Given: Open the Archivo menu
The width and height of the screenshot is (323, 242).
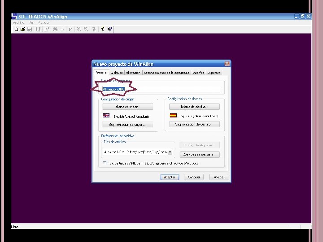Looking at the screenshot, I should 18,22.
